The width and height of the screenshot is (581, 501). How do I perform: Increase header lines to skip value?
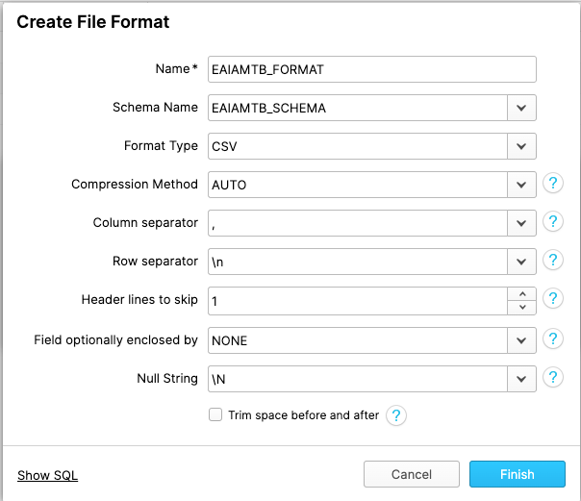[522, 294]
